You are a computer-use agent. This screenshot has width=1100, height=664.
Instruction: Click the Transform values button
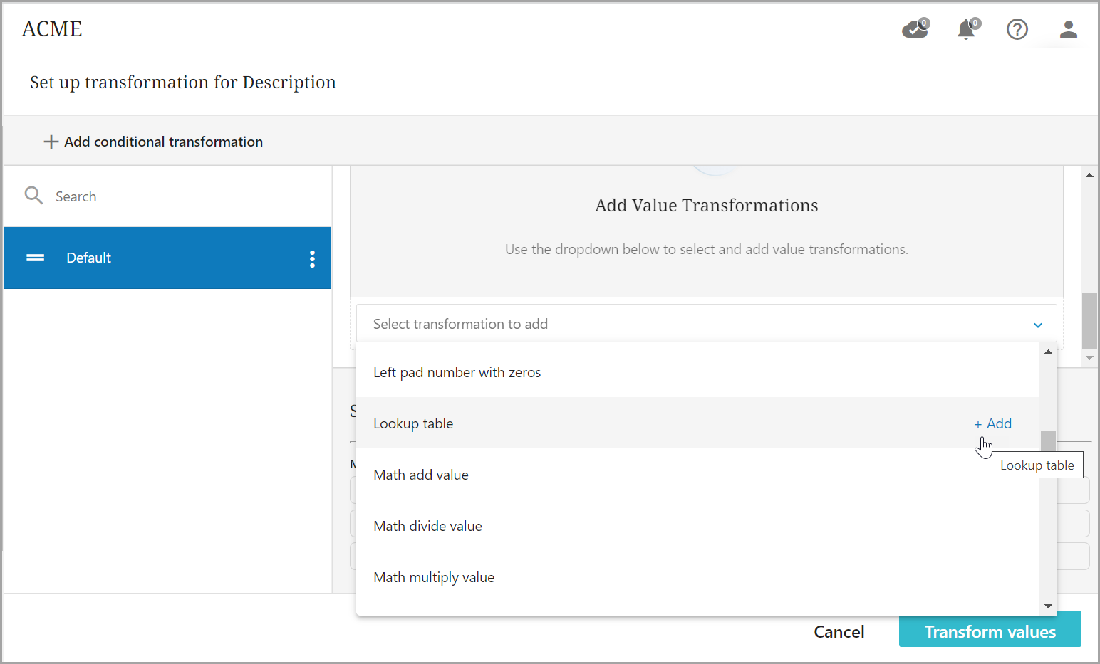pyautogui.click(x=990, y=631)
